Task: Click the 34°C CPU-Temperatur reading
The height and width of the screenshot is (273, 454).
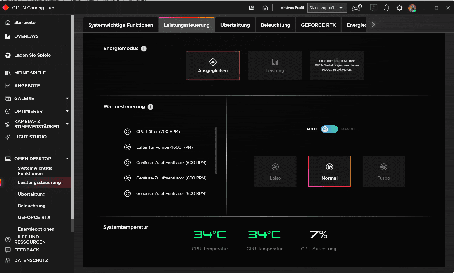Action: pyautogui.click(x=210, y=234)
